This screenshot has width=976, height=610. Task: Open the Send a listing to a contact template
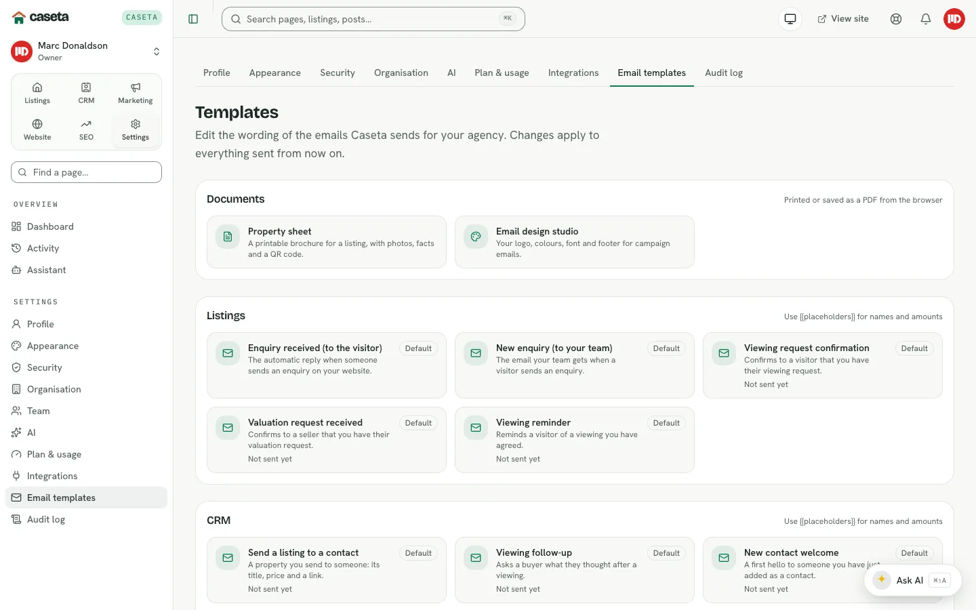(x=327, y=570)
